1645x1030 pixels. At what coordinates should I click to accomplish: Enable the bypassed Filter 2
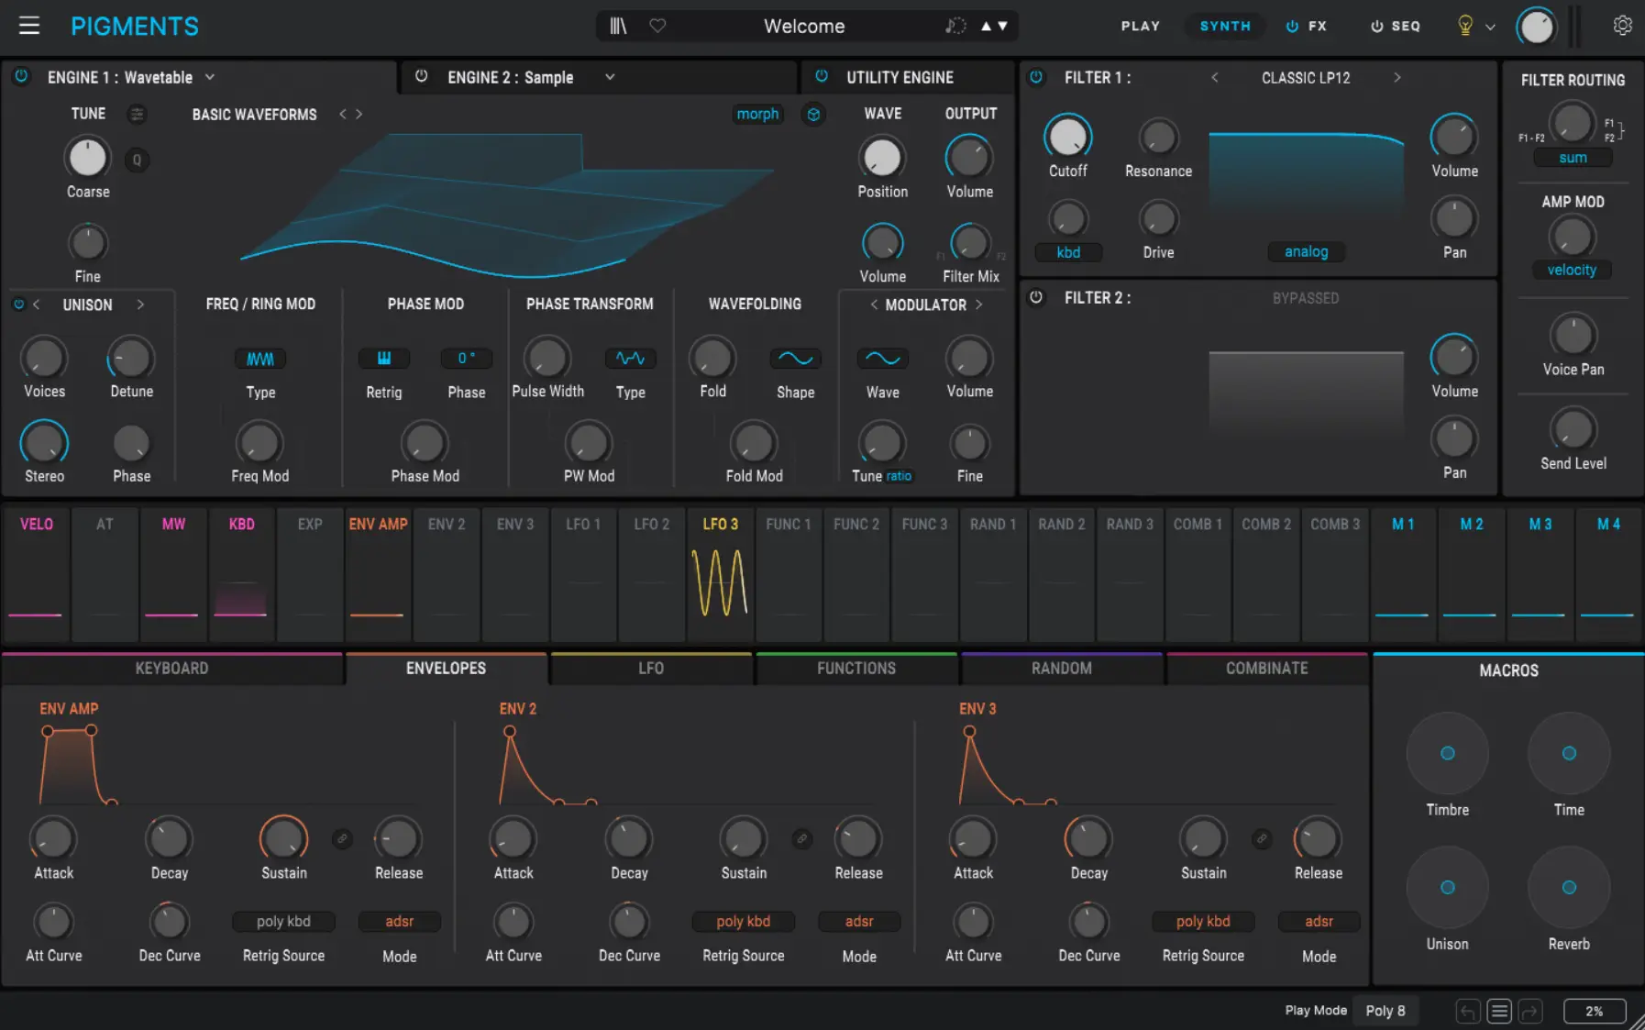1037,297
